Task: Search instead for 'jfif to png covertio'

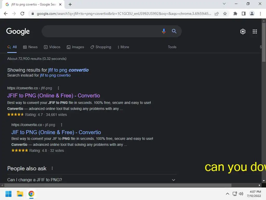Action: click(x=55, y=75)
